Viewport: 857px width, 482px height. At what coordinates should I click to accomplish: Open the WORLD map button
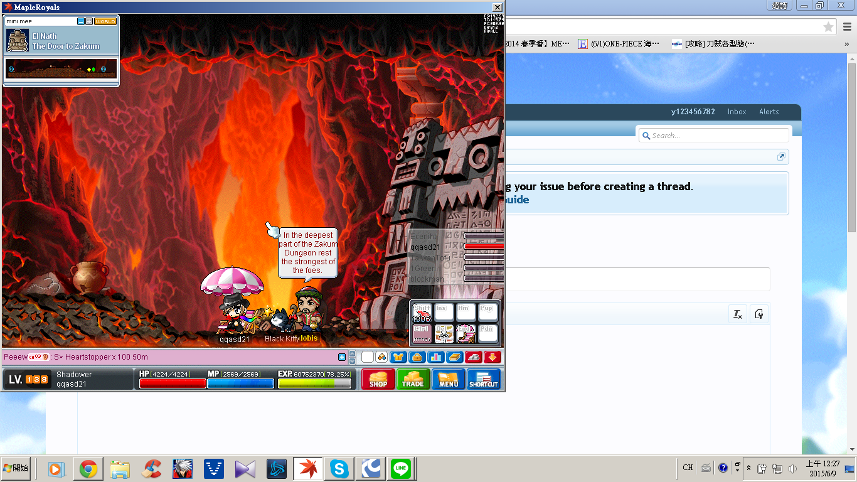[x=105, y=21]
